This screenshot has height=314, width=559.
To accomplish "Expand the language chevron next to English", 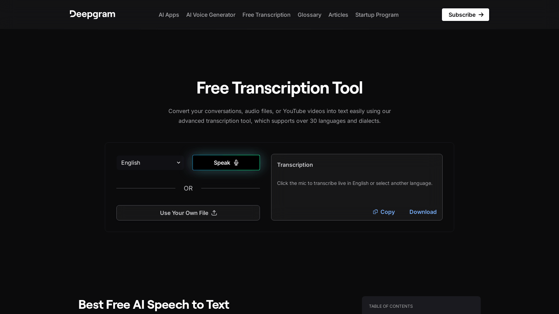I will (178, 163).
